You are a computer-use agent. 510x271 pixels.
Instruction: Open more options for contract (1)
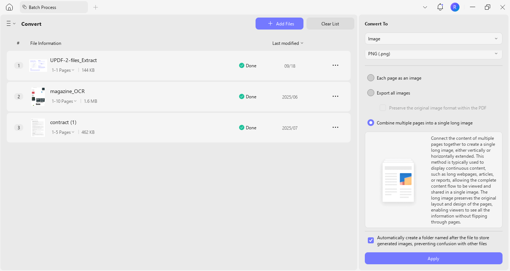coord(335,127)
